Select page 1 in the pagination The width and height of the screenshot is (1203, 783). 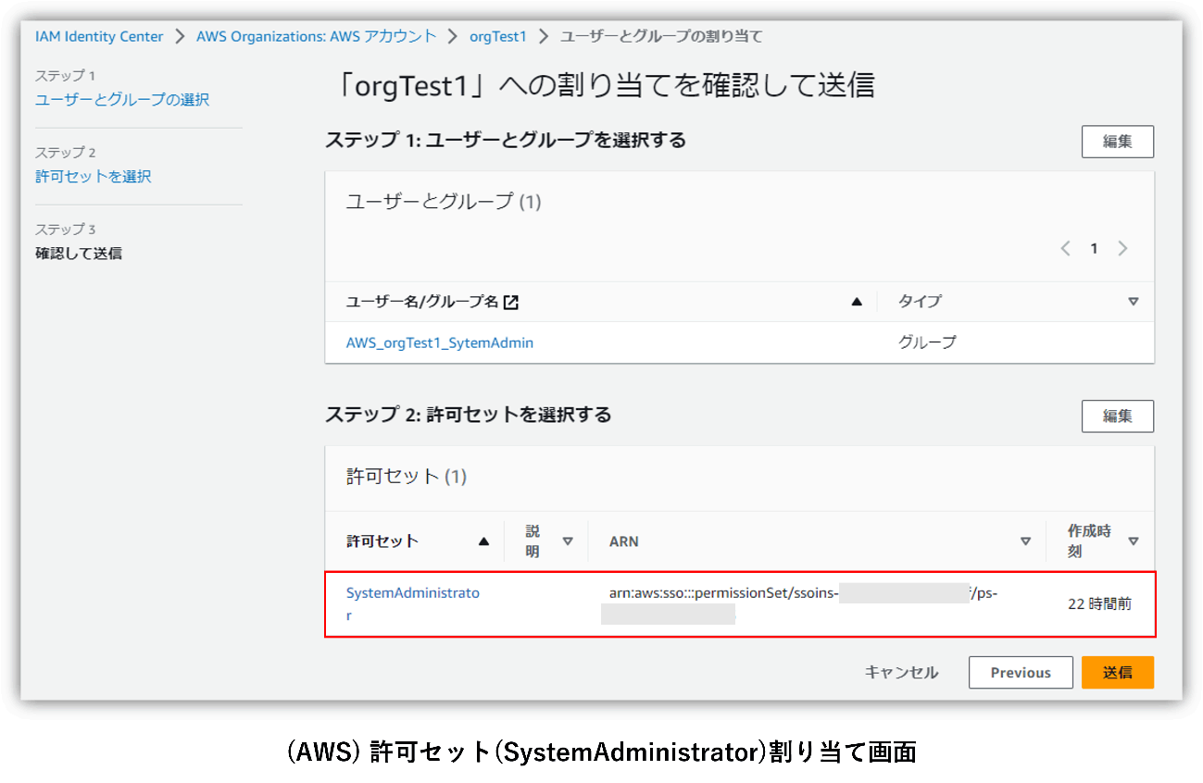click(1094, 248)
